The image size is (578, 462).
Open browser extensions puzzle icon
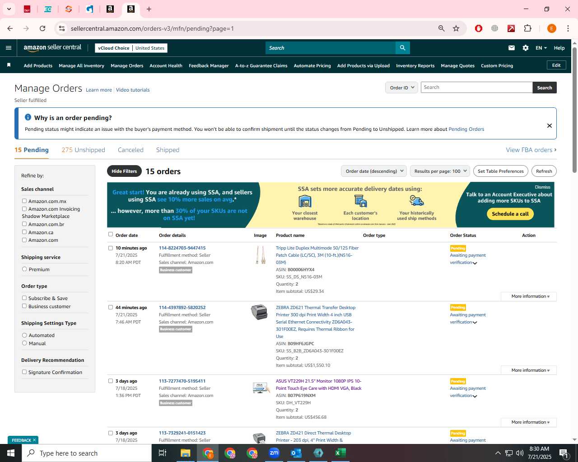coord(527,28)
